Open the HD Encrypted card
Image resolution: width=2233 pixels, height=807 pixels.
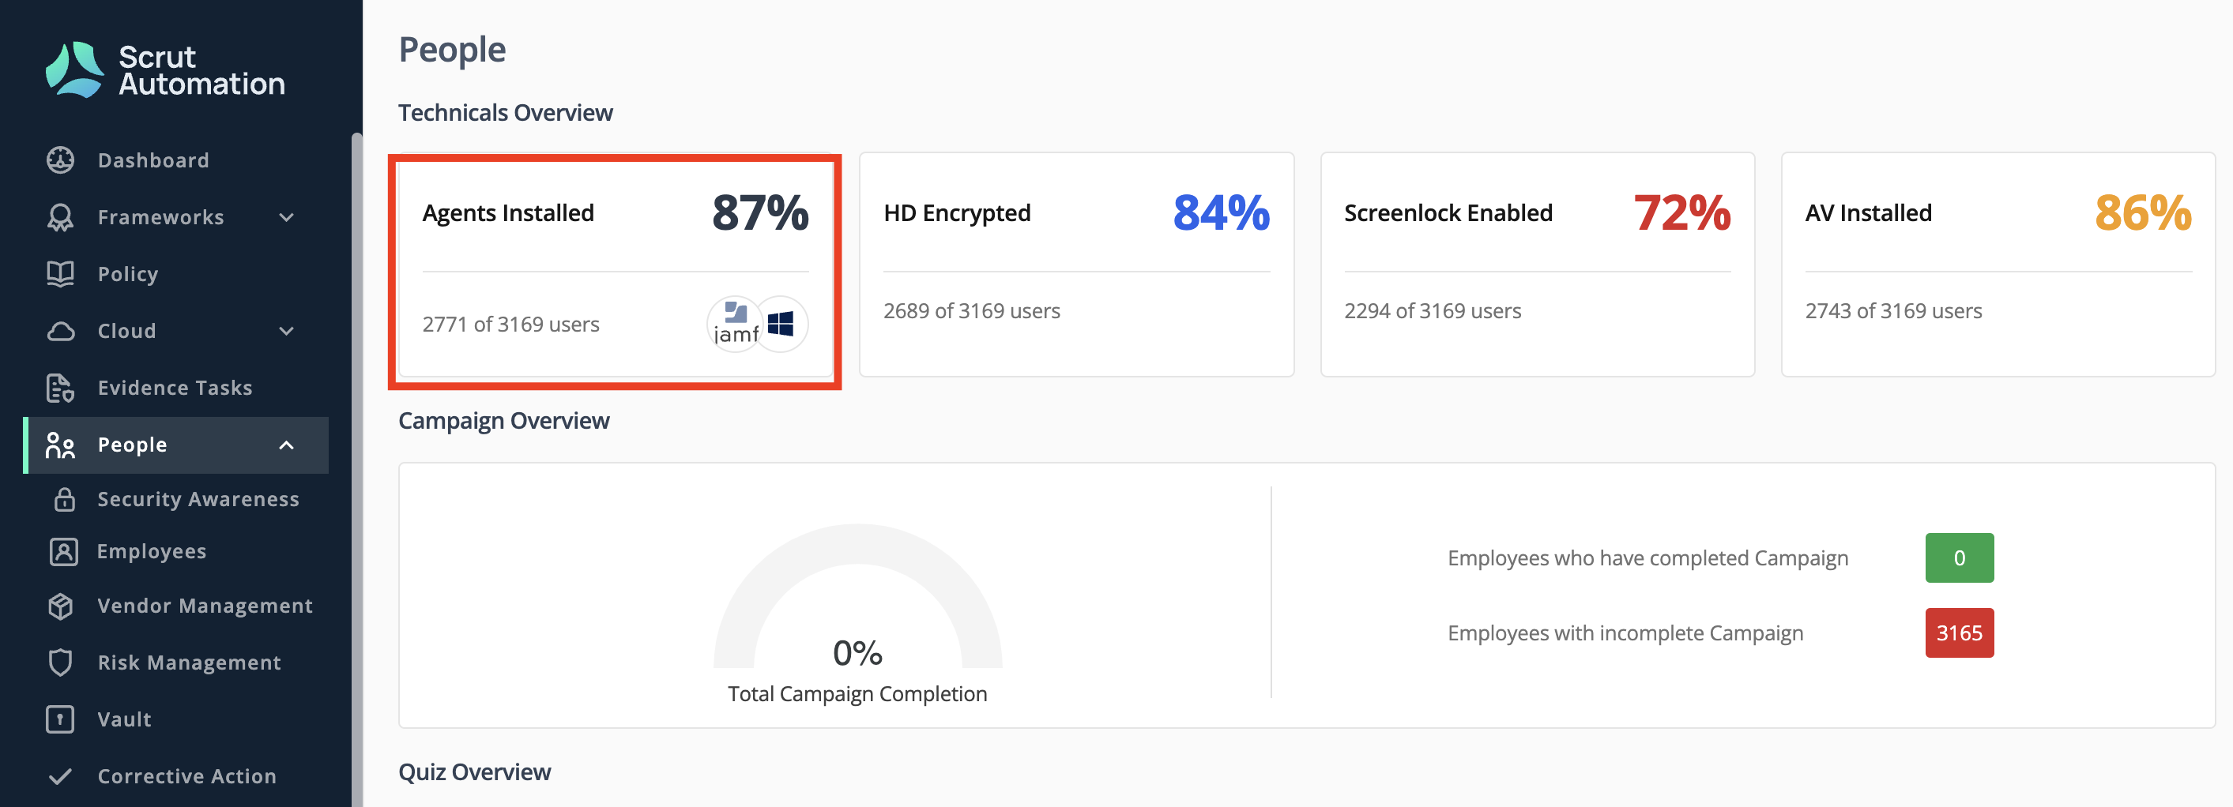click(1077, 265)
